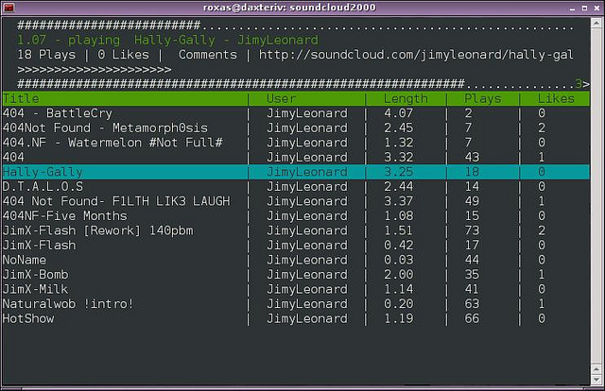
Task: Close the soundcloud2000 terminal window
Action: click(x=596, y=8)
